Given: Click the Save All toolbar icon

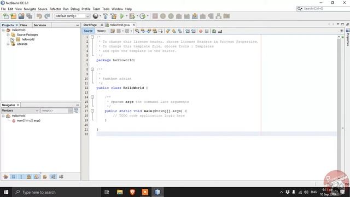Looking at the screenshot, I should [x=29, y=16].
